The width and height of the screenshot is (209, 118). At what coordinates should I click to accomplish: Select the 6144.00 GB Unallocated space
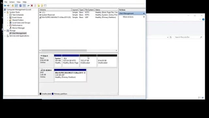[x=107, y=61]
